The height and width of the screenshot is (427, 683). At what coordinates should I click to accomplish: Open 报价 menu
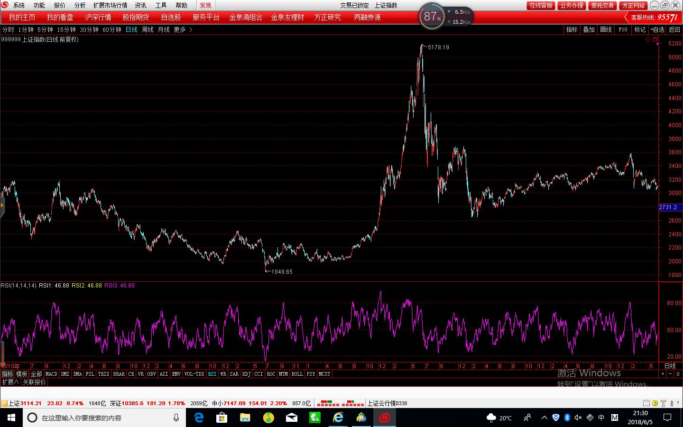pyautogui.click(x=60, y=5)
